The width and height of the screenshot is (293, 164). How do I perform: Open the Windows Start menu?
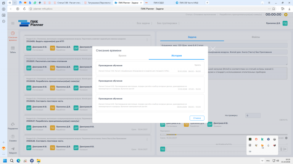(x=5, y=161)
